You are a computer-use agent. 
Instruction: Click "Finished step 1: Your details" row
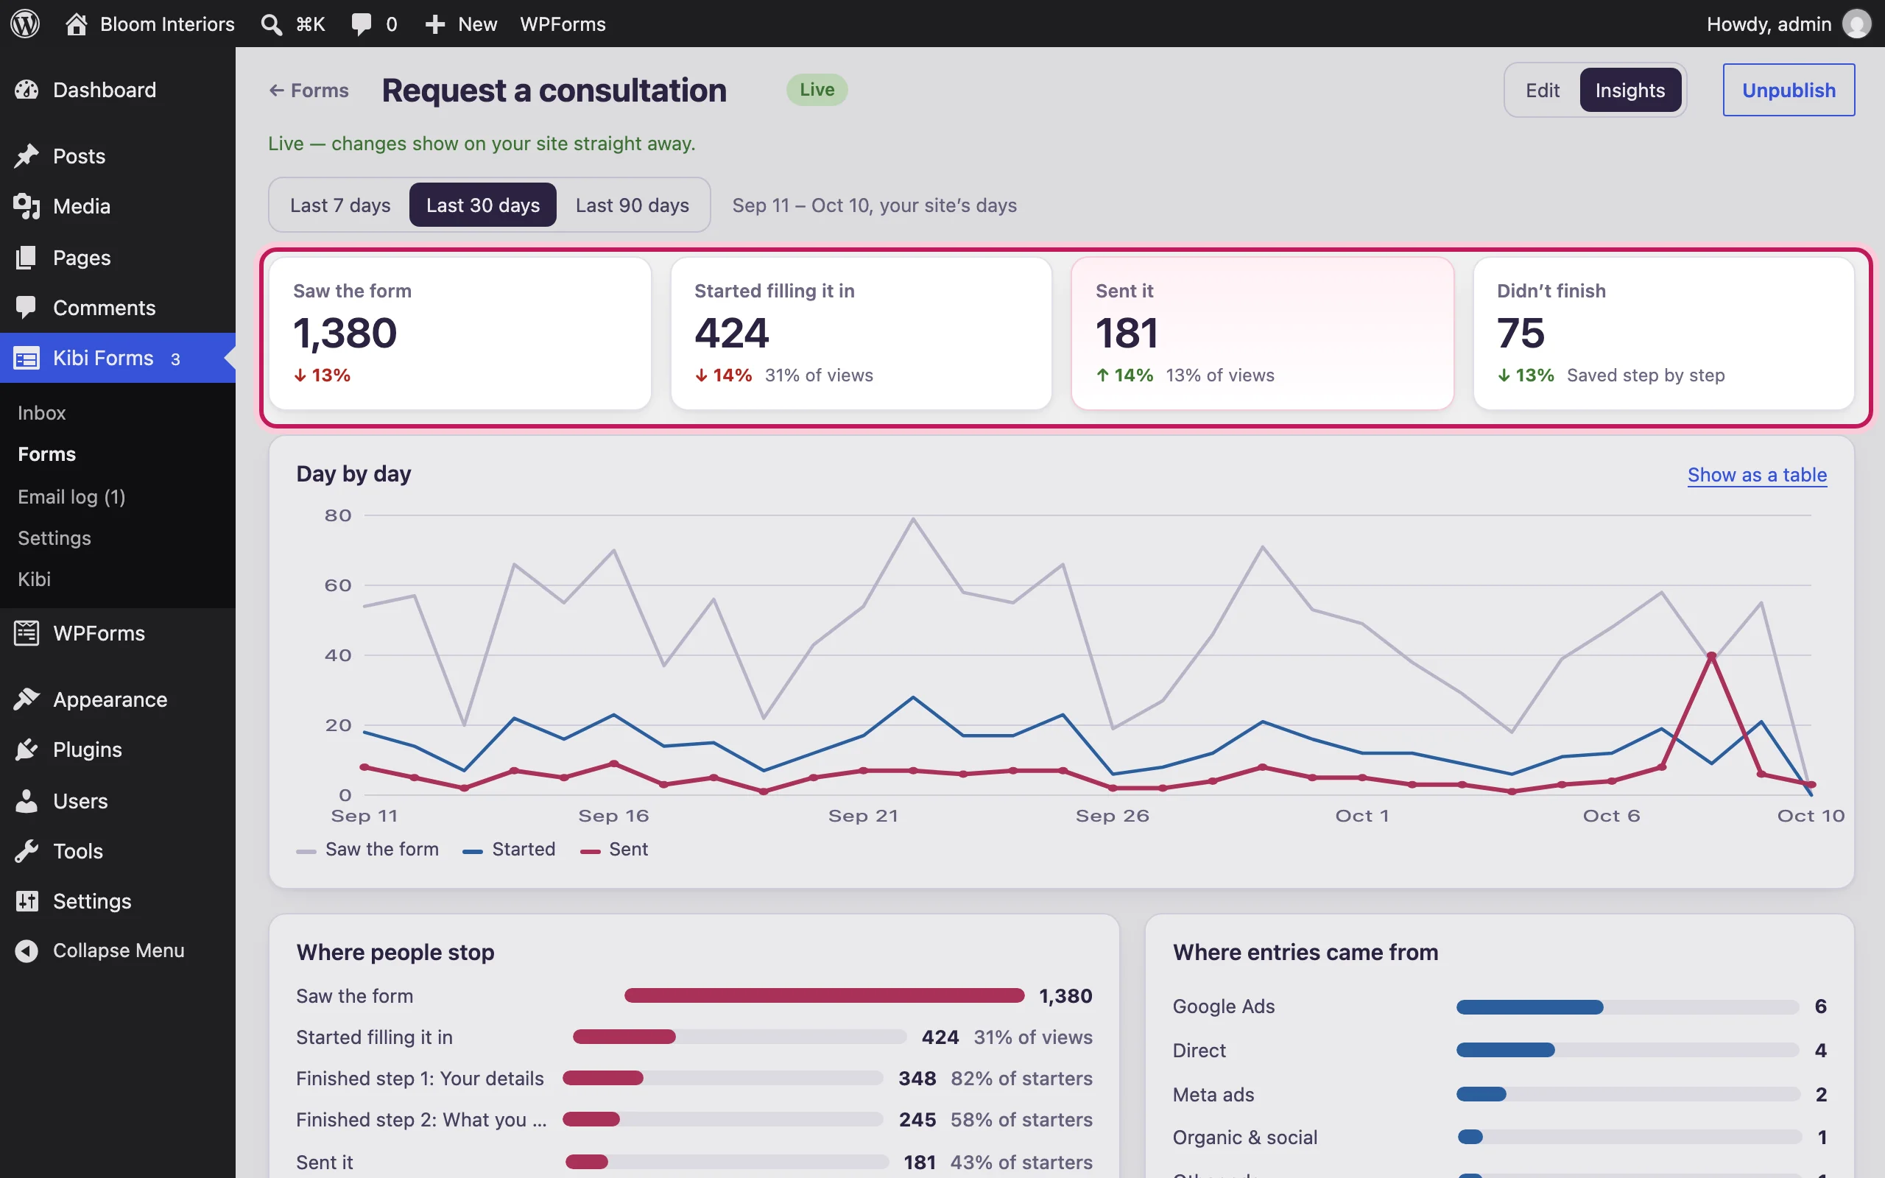tap(694, 1079)
